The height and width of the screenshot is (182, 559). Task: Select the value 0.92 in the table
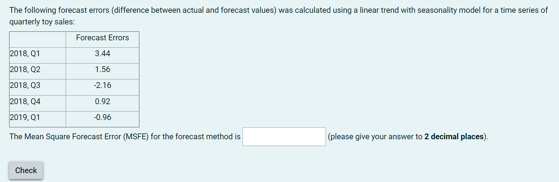point(102,101)
